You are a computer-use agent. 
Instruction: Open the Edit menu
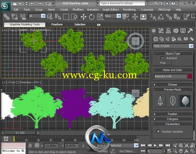pos(16,10)
